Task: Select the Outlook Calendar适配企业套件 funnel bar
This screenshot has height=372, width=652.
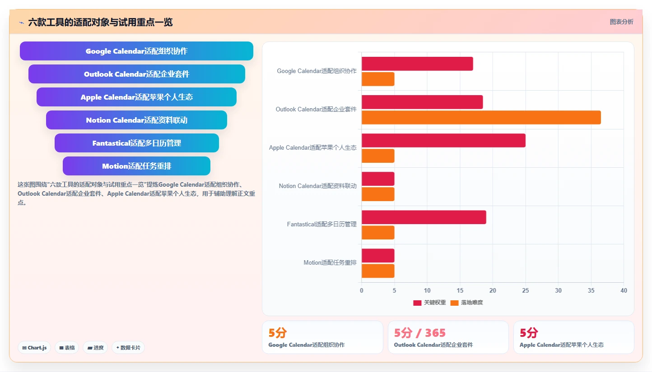Action: [136, 74]
